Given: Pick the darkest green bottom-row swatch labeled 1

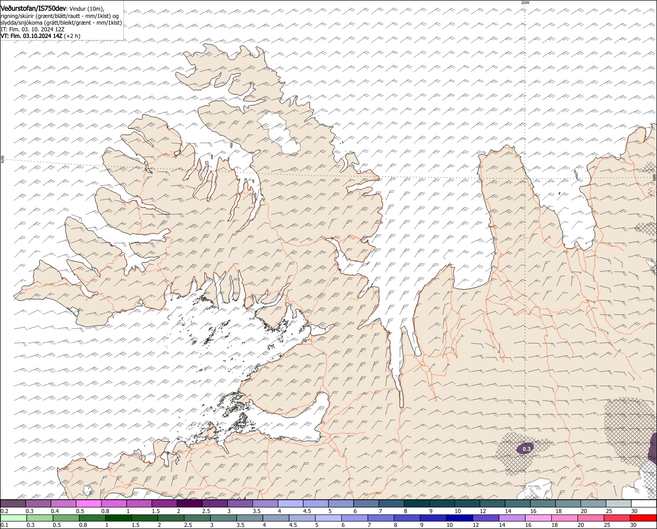Looking at the screenshot, I should click(119, 518).
